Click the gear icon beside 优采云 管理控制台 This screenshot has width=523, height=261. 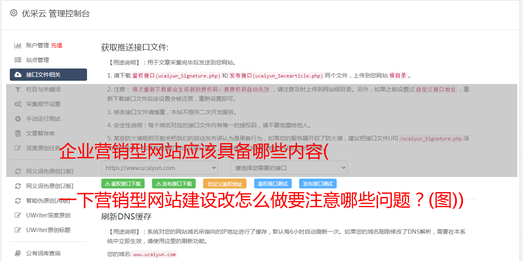[x=14, y=13]
